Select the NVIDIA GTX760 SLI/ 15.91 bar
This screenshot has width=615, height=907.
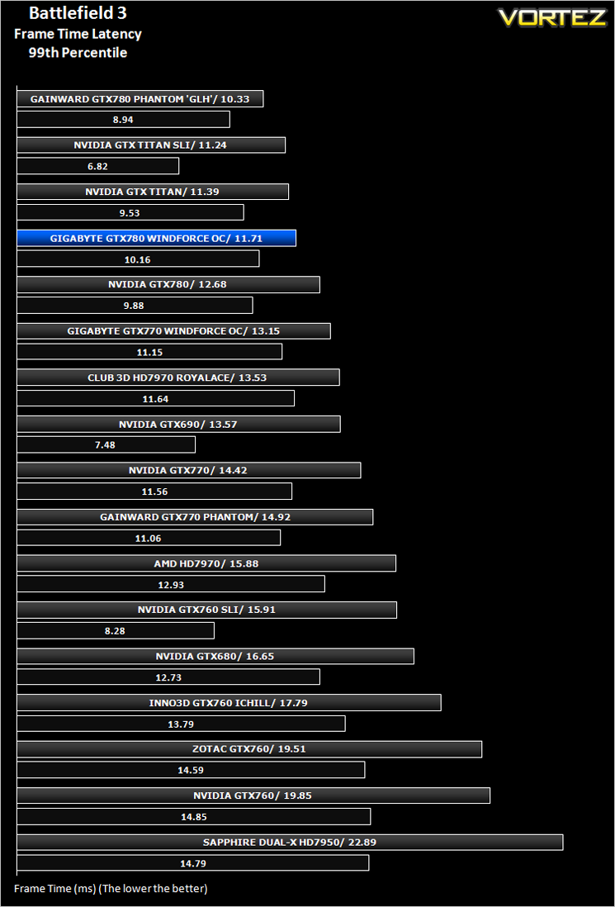point(207,610)
